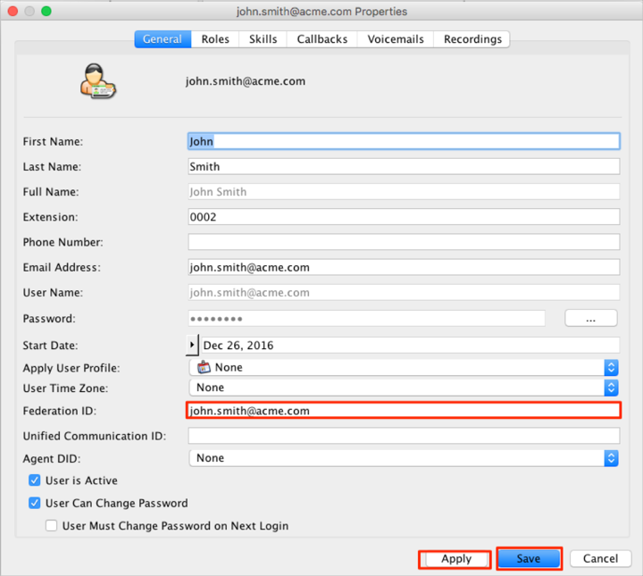Select the Voicemails tab

pyautogui.click(x=396, y=39)
